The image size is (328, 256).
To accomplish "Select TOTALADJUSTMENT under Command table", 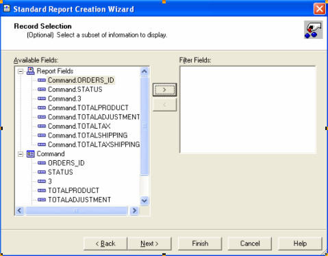I will pos(79,200).
